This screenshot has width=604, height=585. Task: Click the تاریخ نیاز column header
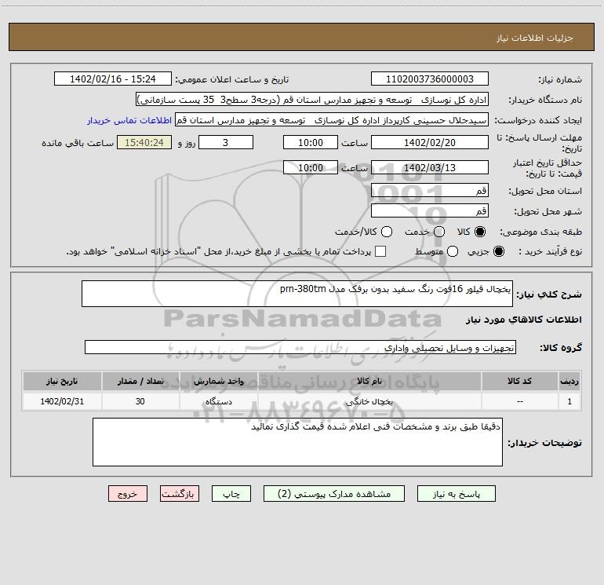(62, 381)
